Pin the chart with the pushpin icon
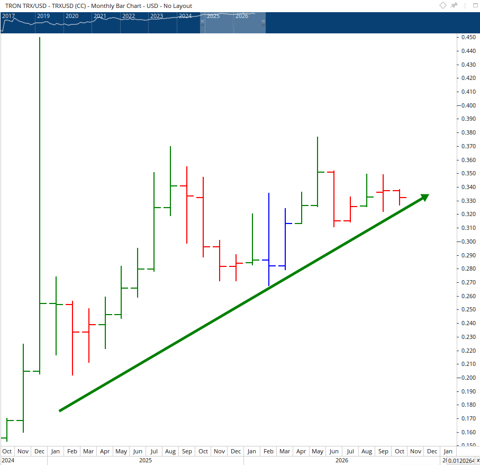The image size is (480, 465). point(454,5)
